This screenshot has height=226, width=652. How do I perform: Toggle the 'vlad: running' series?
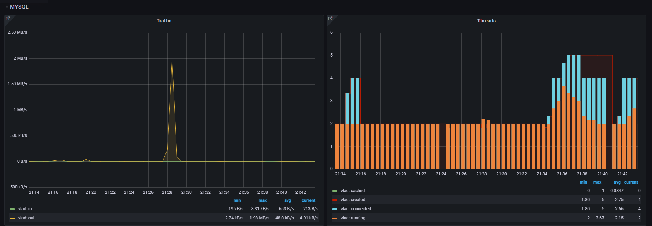pos(353,218)
